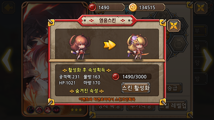The image size is (214, 120).
Task: Click the 134515 gold amount display
Action: [x=147, y=7]
